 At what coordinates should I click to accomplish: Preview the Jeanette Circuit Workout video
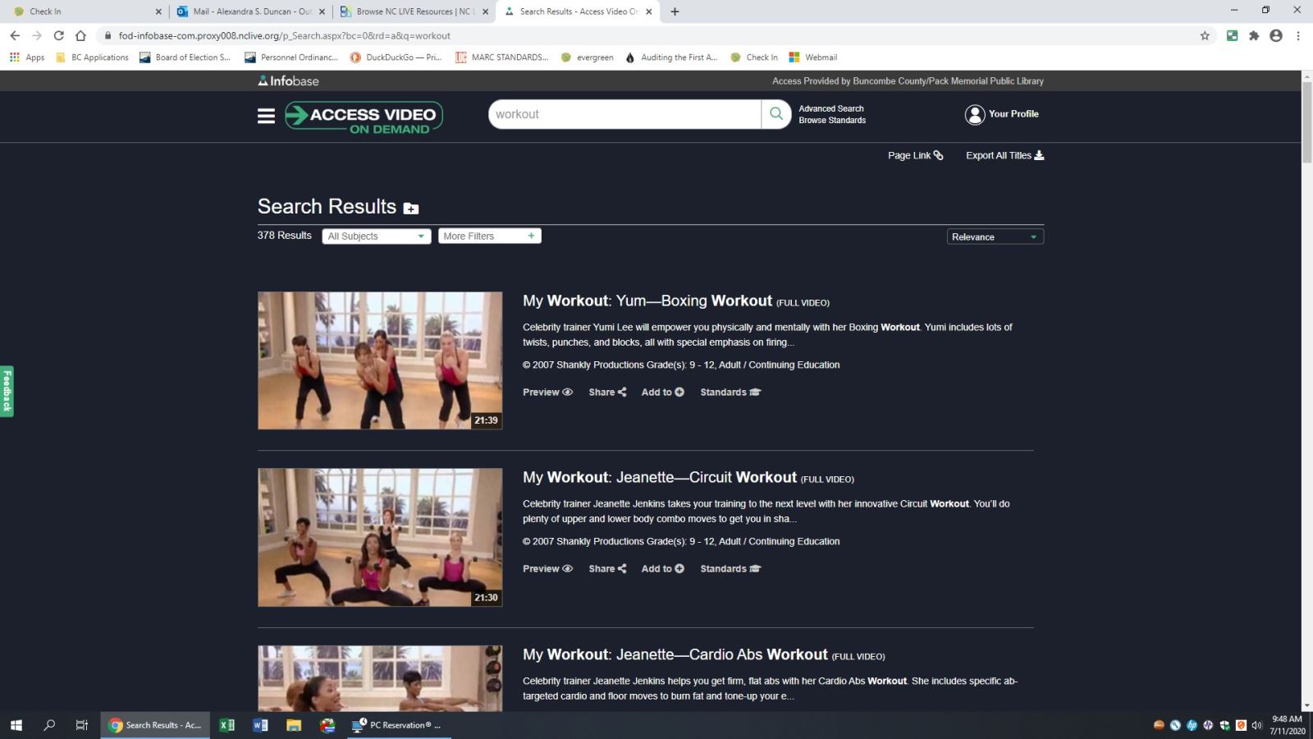coord(547,569)
